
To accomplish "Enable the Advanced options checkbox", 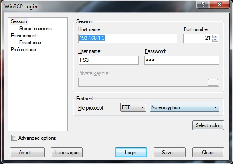I will (14, 138).
